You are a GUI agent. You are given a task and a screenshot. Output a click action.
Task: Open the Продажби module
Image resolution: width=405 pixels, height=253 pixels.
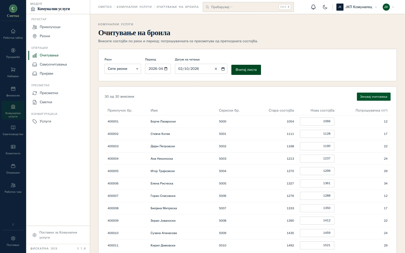coord(13,53)
